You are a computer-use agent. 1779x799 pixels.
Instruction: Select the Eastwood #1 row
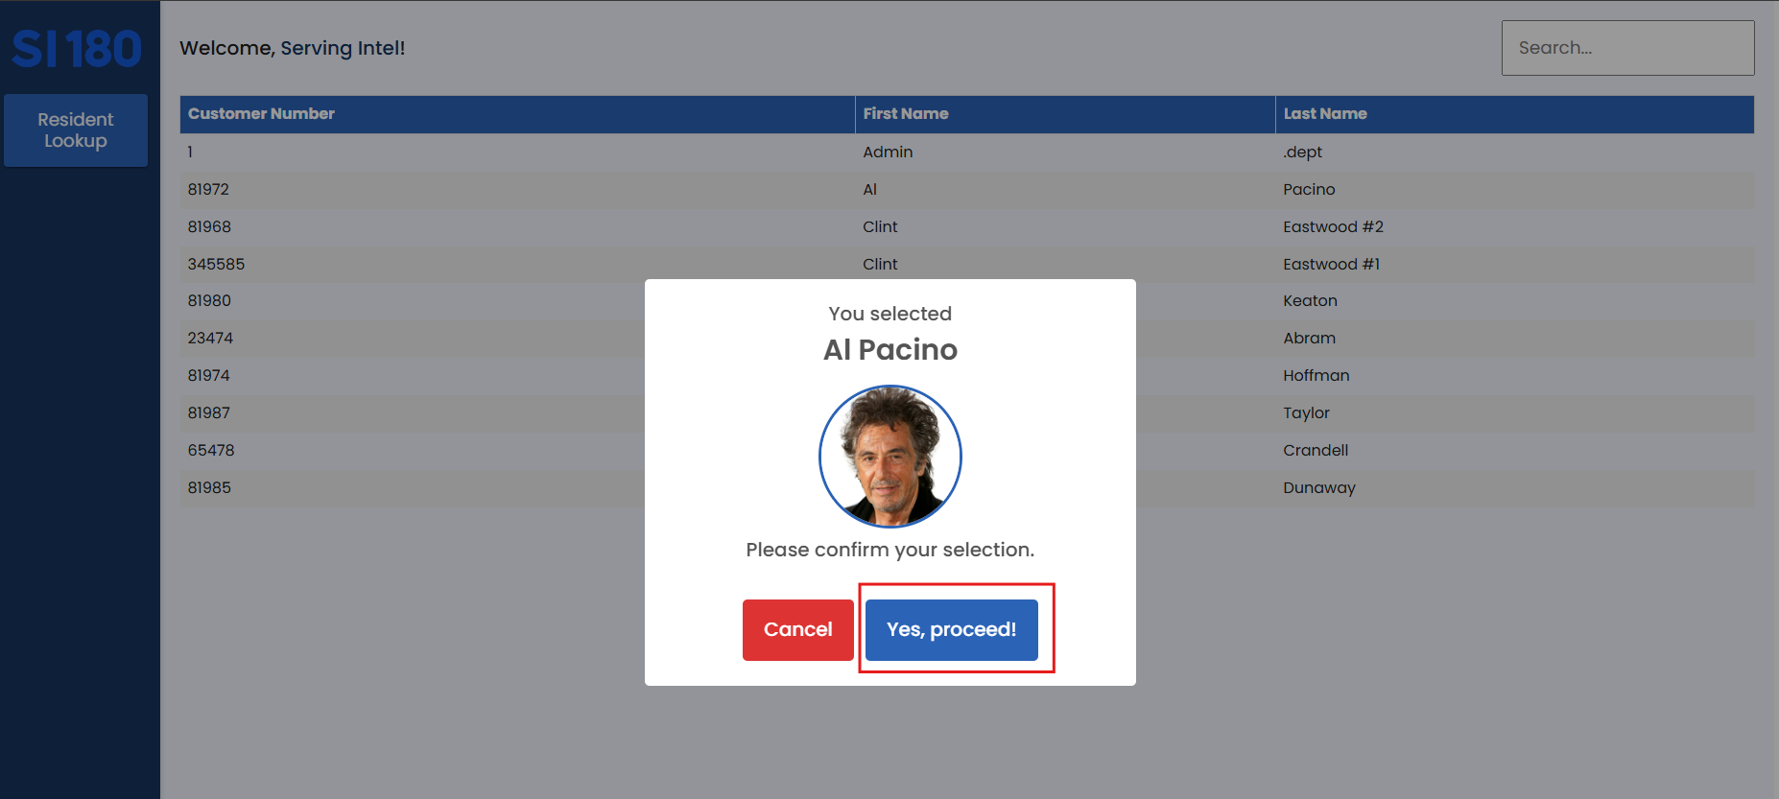(x=1330, y=265)
